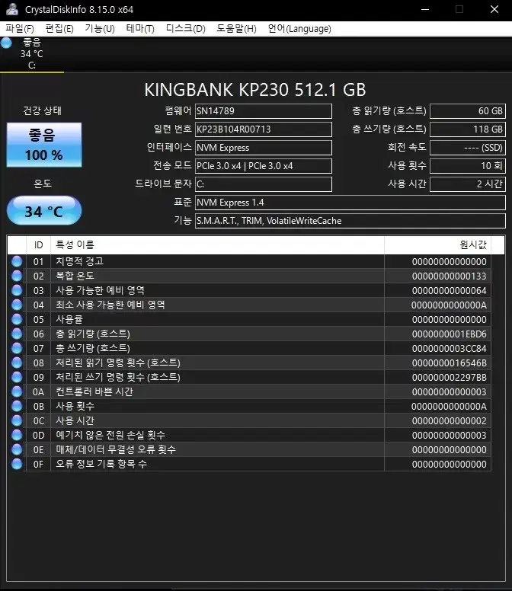Click the 기능 field with S.M.A.R.T., TRIM
The height and width of the screenshot is (591, 512).
(350, 221)
